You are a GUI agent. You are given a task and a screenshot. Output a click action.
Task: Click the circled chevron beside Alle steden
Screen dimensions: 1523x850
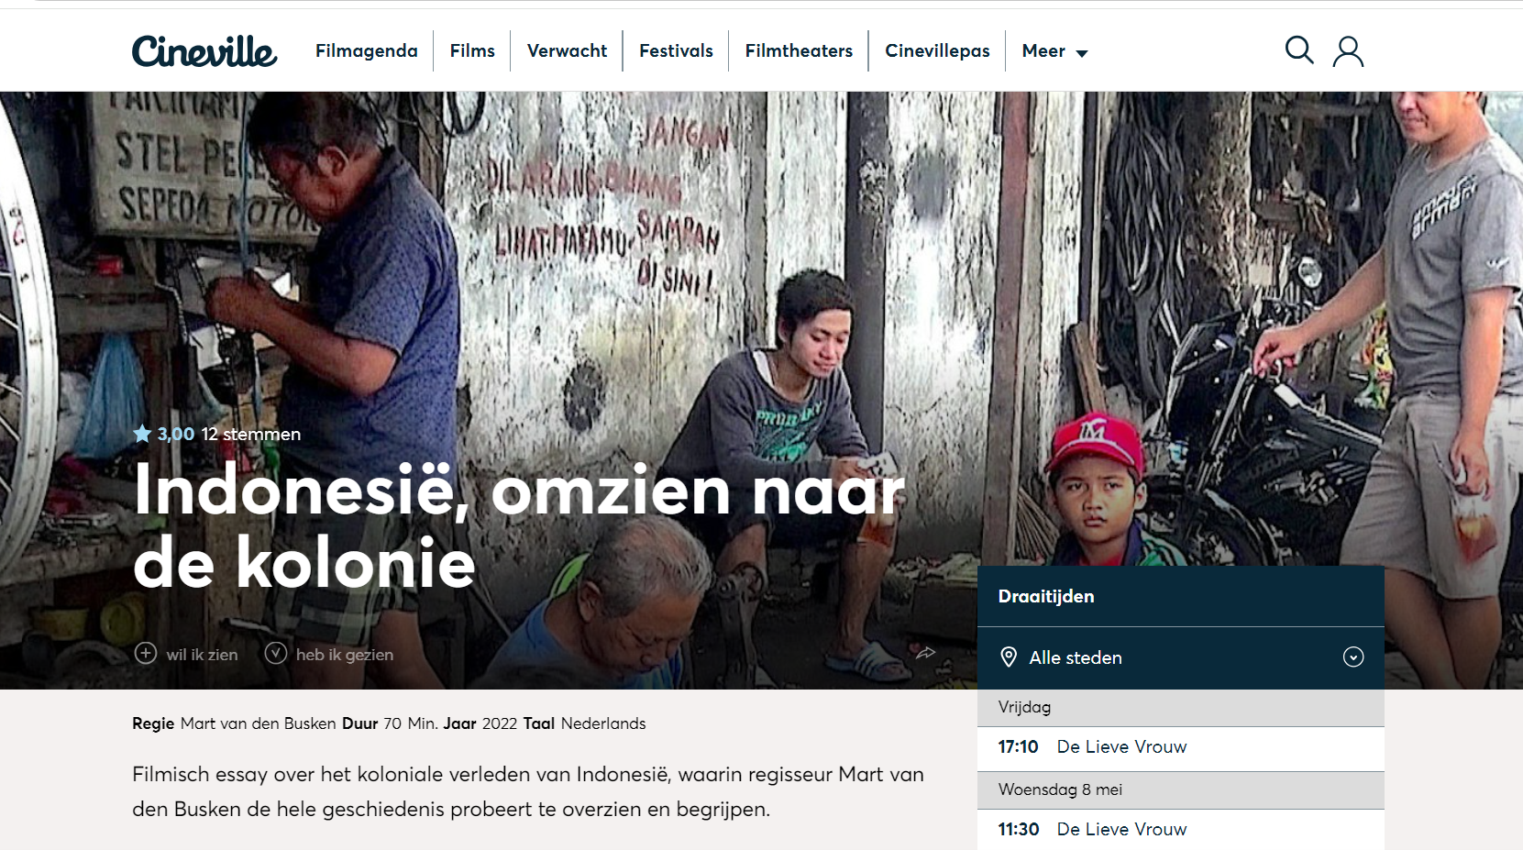(1353, 657)
